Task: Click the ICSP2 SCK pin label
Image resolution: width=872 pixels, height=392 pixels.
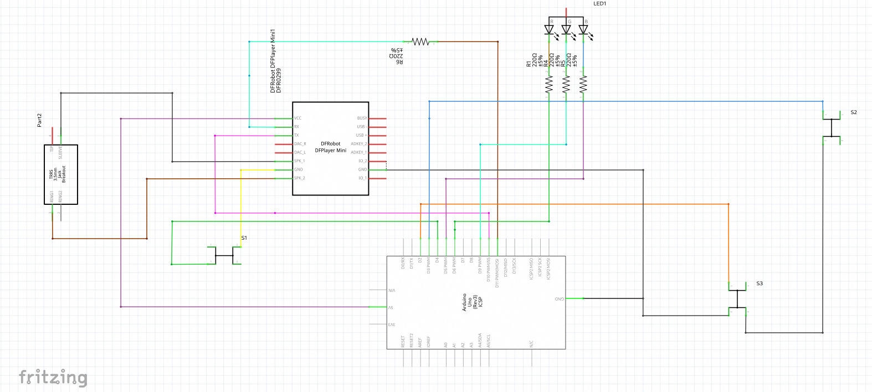Action: point(540,269)
